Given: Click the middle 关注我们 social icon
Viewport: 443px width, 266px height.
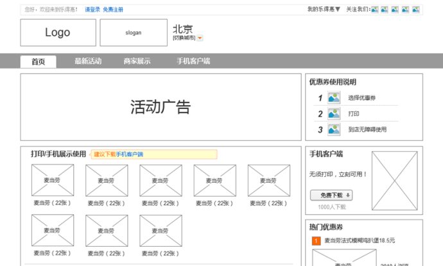Looking at the screenshot, I should (x=395, y=10).
